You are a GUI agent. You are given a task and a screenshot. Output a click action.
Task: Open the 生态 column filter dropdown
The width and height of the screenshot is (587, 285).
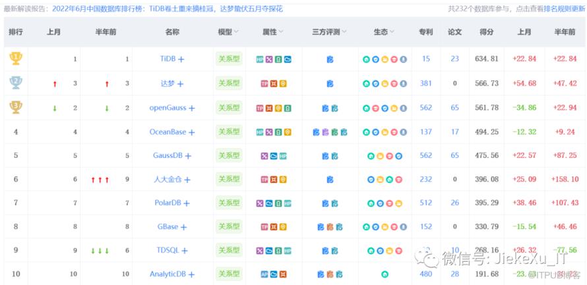[392, 32]
